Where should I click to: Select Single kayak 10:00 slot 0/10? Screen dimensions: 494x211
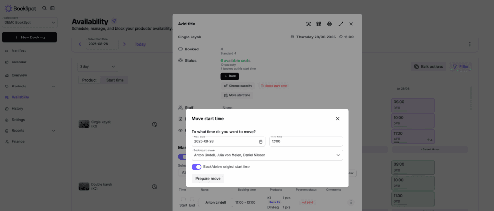point(413,121)
